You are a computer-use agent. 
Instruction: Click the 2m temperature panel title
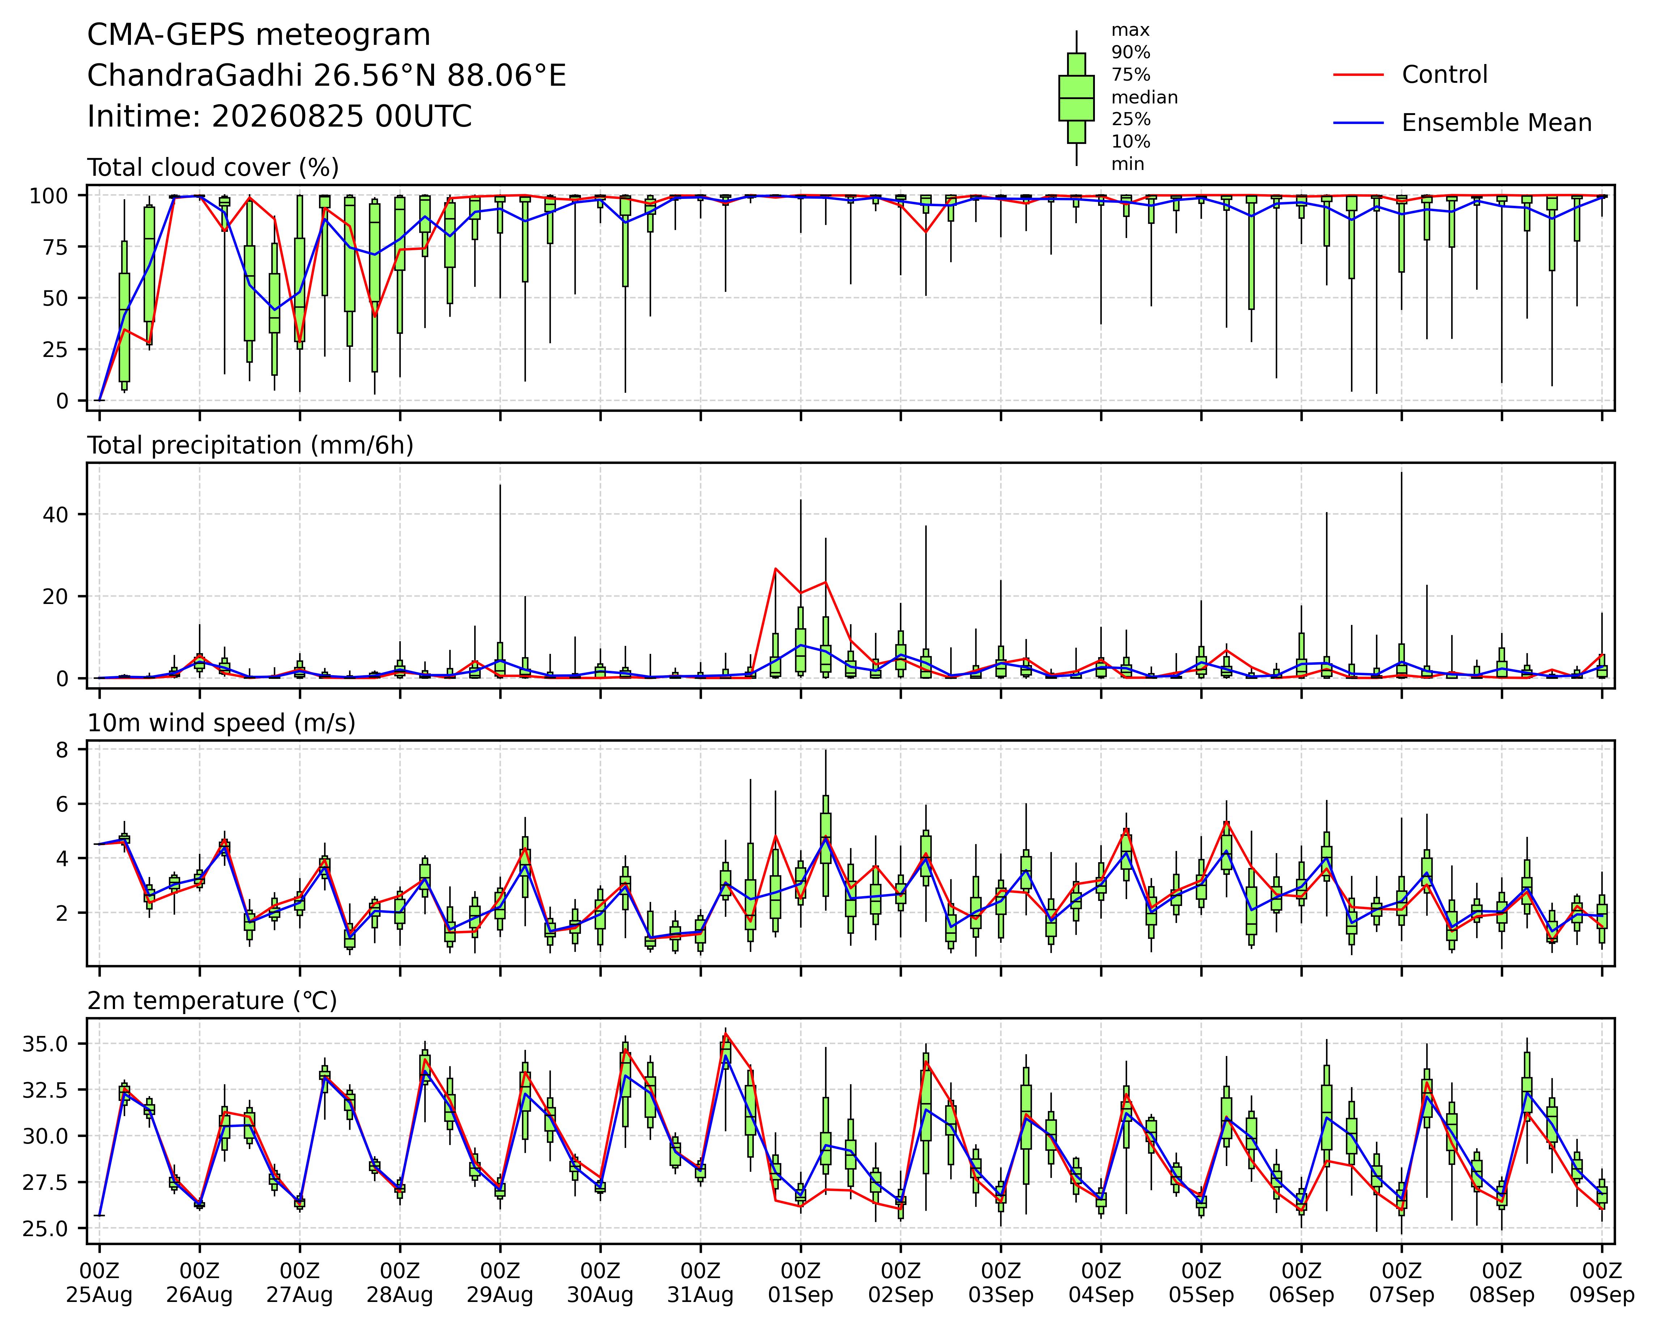(x=212, y=1001)
